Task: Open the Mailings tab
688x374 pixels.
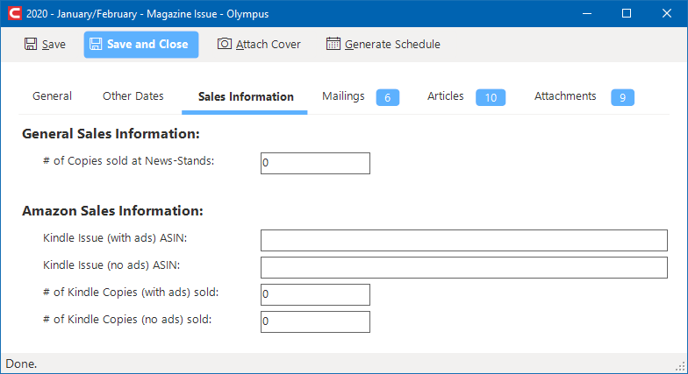Action: (x=343, y=96)
